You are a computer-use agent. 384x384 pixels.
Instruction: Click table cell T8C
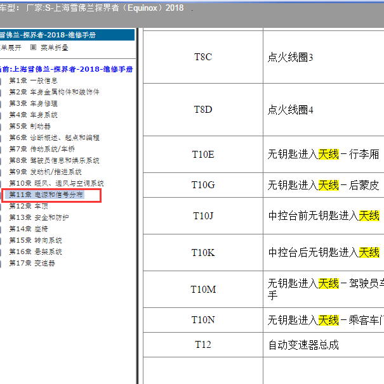coord(203,57)
